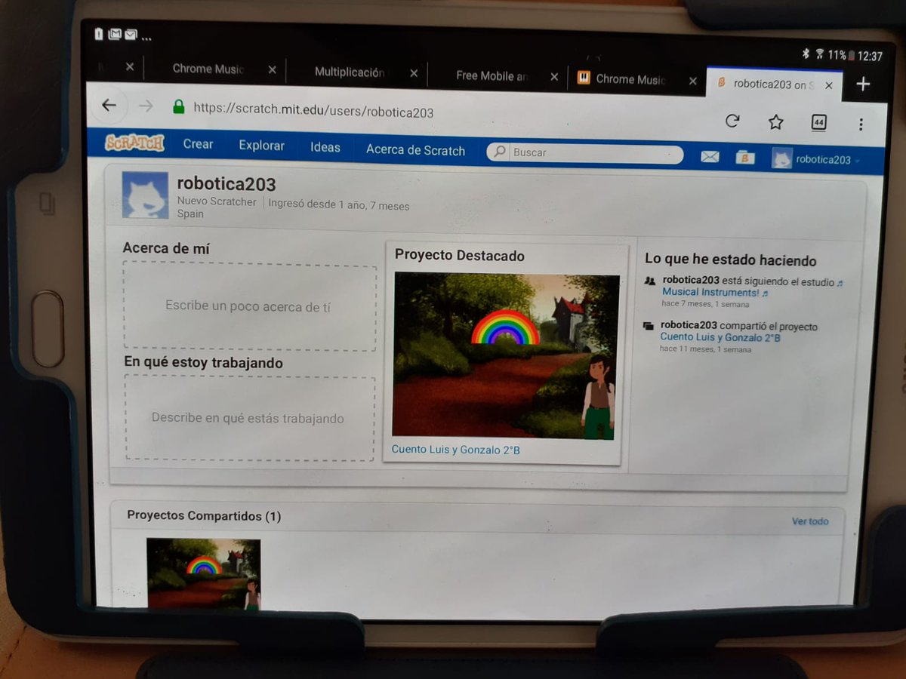Click the browser forward arrow
The image size is (906, 679).
[x=146, y=106]
